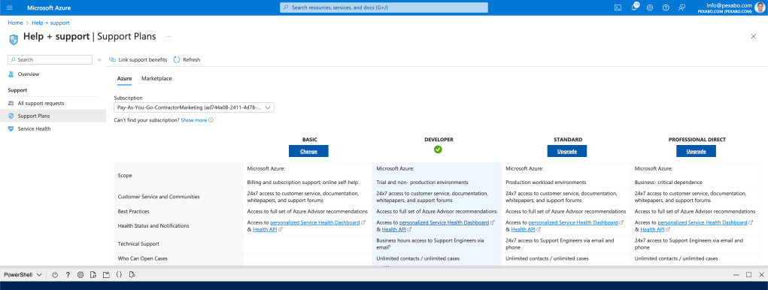Click the Best Practices row label

(x=134, y=211)
